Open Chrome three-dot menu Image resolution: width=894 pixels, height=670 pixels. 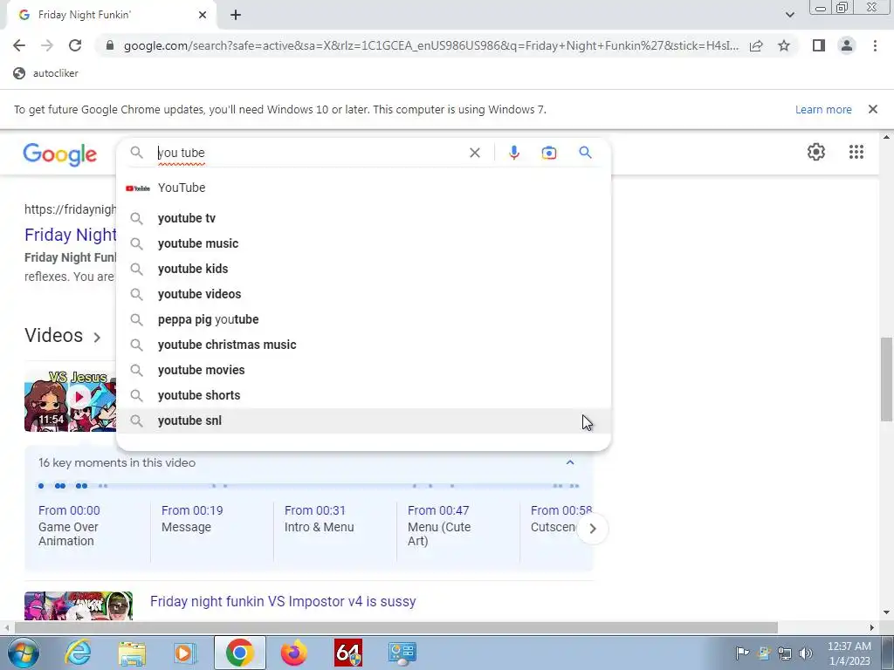pyautogui.click(x=875, y=45)
